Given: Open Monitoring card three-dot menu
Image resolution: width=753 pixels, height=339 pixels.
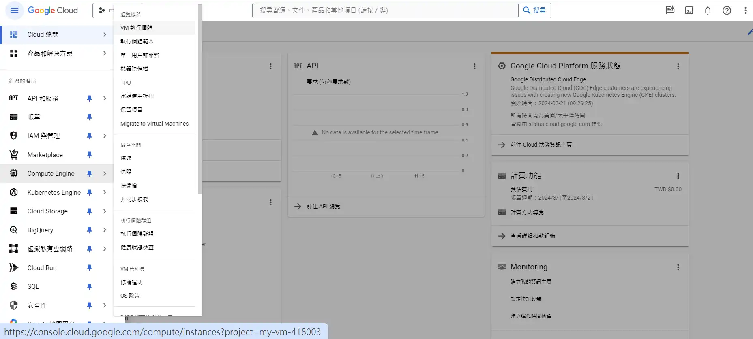Looking at the screenshot, I should point(678,267).
